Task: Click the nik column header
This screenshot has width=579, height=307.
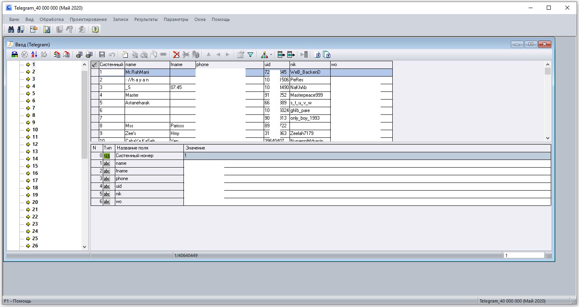Action: [310, 64]
